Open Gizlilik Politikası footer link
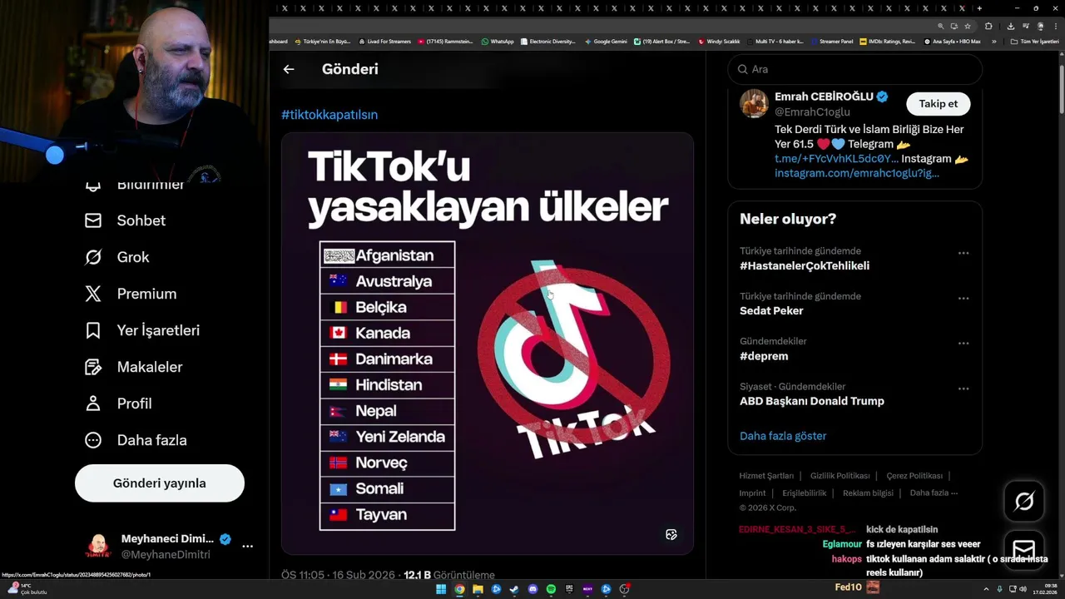1065x599 pixels. (x=840, y=476)
